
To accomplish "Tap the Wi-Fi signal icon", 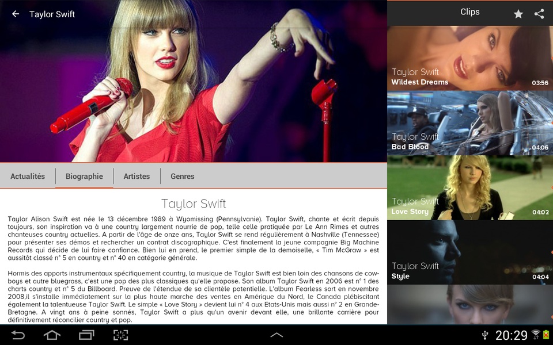I will pos(536,334).
